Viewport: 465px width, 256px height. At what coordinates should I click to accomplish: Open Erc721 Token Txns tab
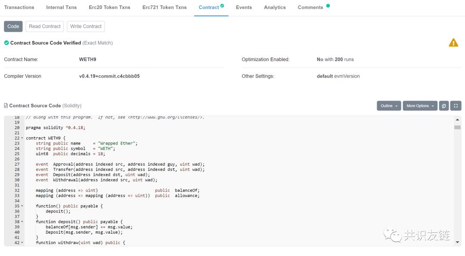[164, 7]
